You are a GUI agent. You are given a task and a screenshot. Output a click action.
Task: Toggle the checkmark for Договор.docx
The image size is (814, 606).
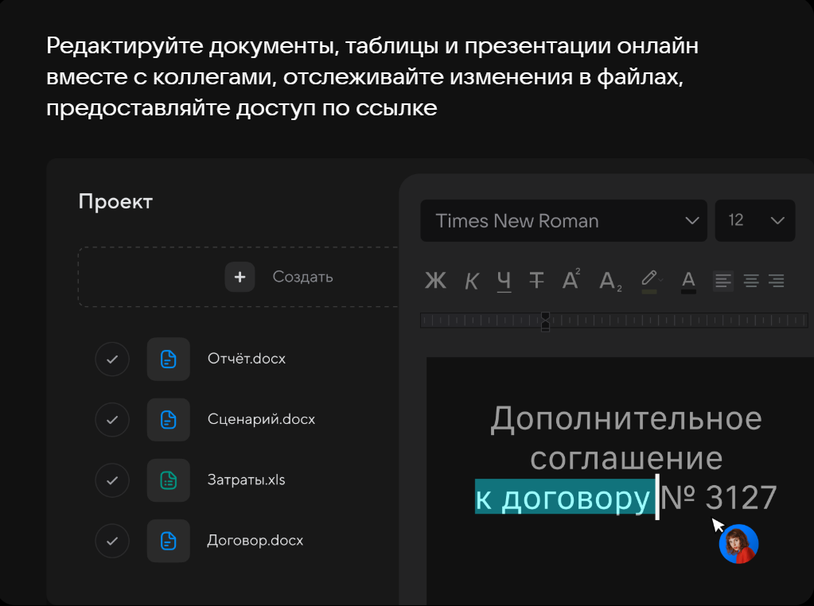click(112, 541)
